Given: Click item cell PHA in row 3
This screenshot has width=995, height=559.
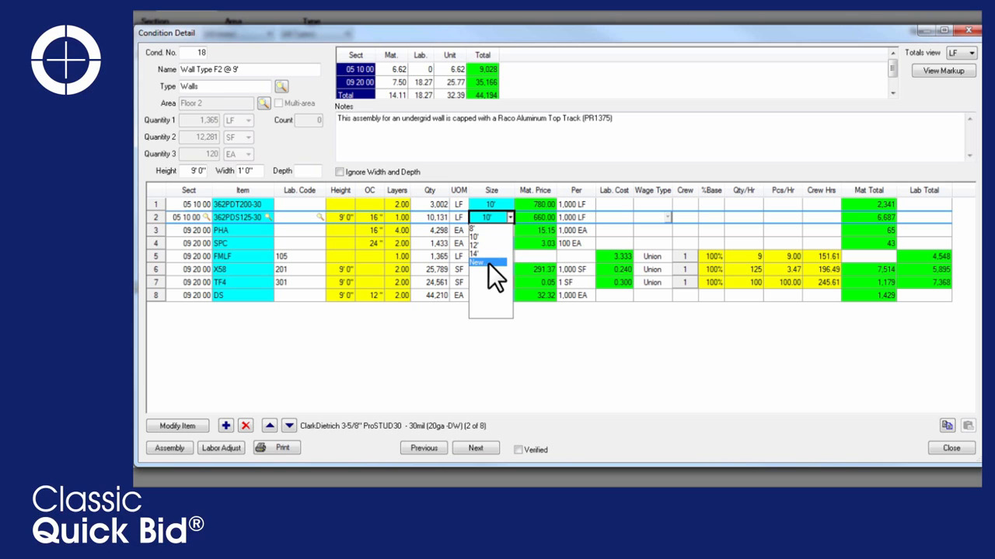Looking at the screenshot, I should coord(243,231).
